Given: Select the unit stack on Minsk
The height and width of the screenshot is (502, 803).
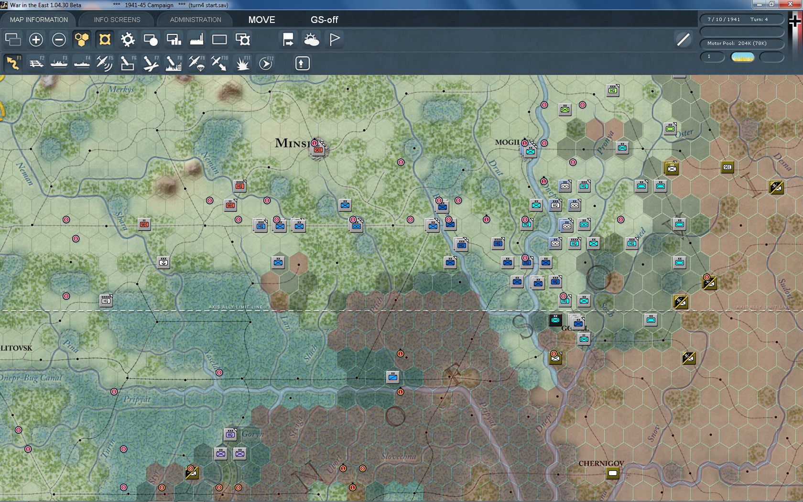Looking at the screenshot, I should [x=318, y=149].
